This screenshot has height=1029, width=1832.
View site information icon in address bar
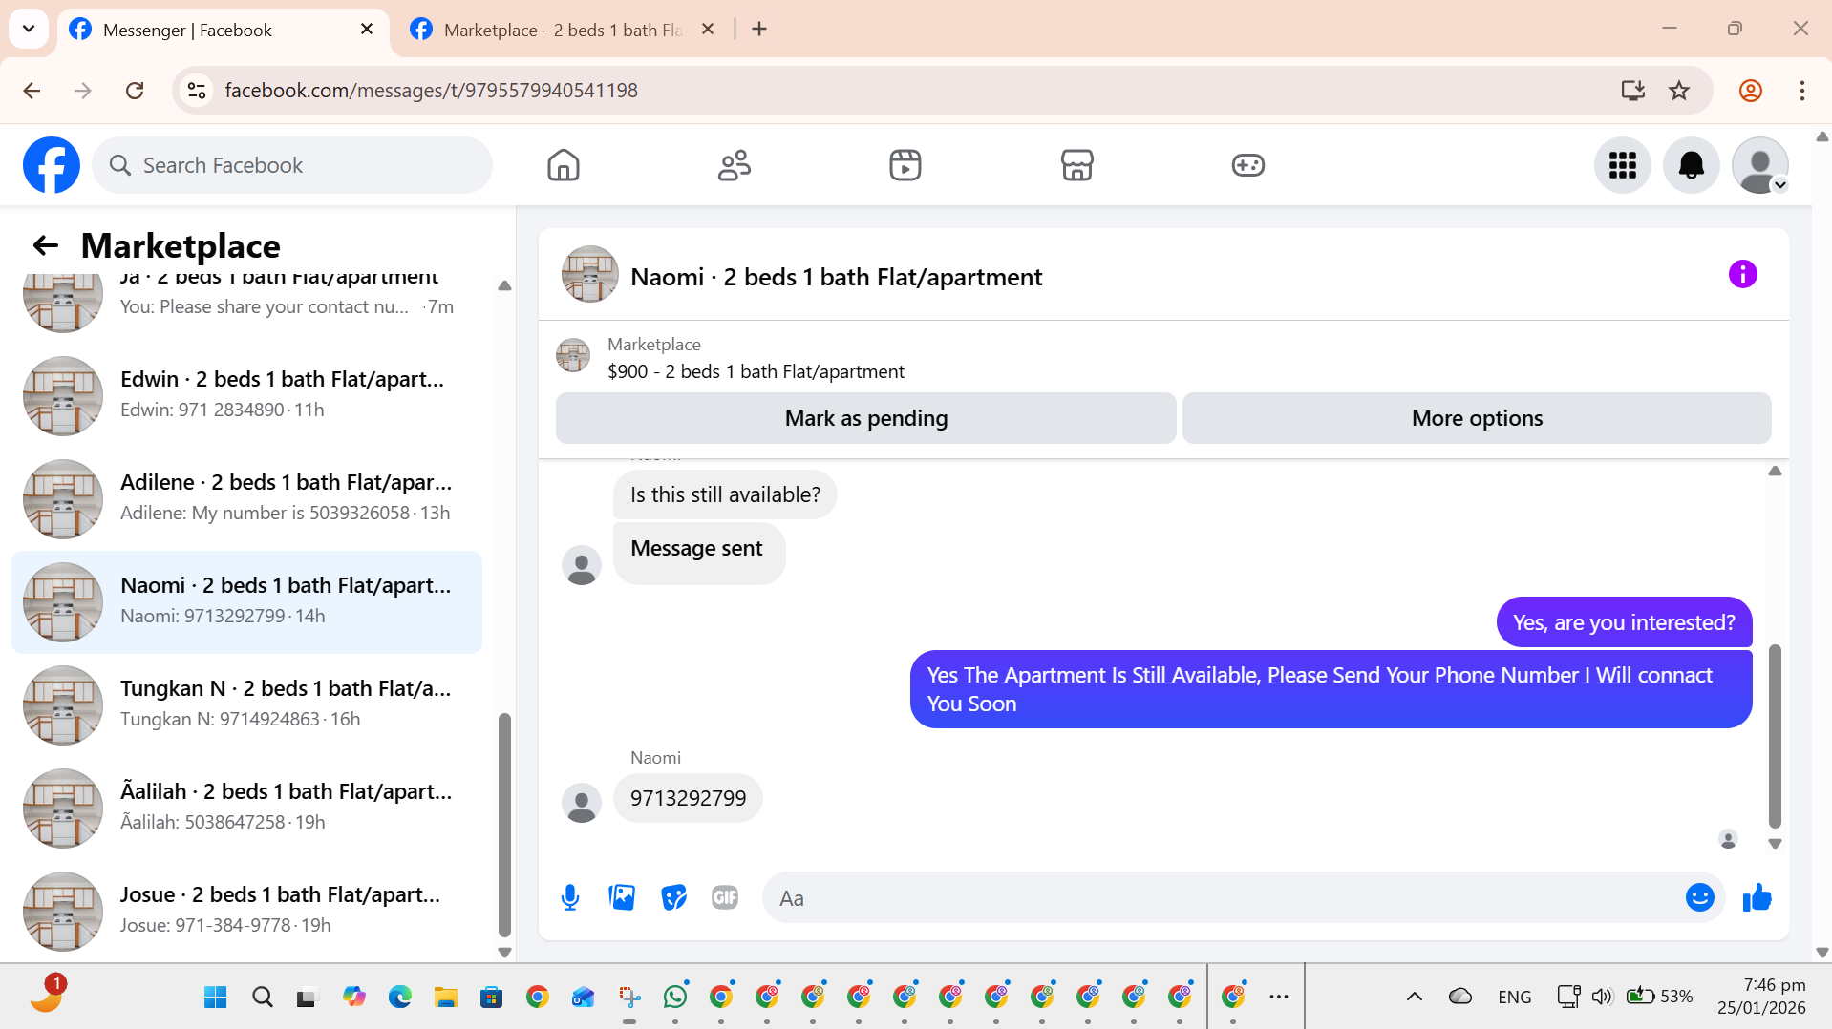(197, 91)
